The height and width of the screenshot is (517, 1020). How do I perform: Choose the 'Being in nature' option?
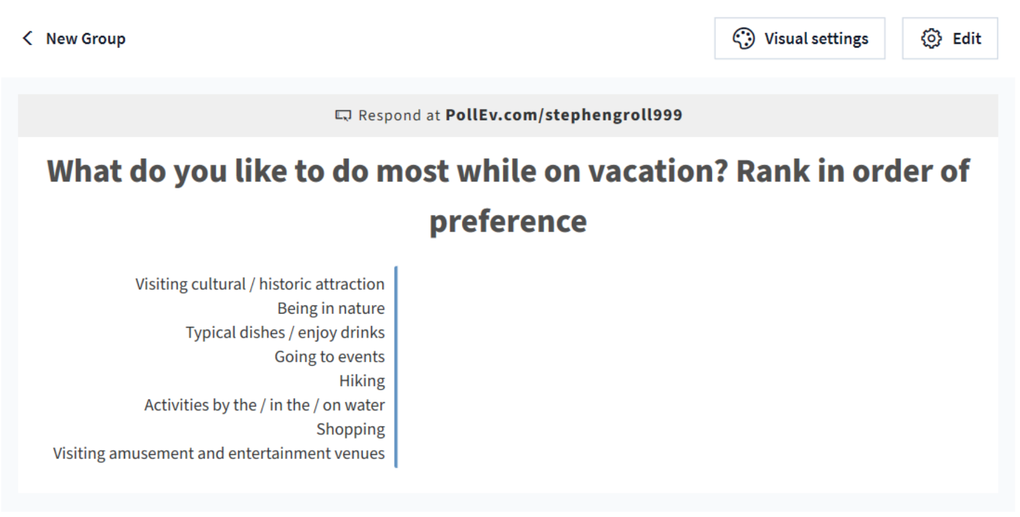(331, 308)
